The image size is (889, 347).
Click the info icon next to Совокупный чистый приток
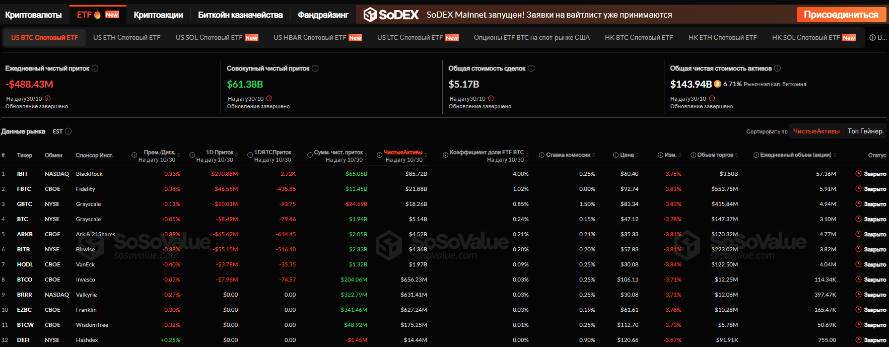[x=315, y=68]
